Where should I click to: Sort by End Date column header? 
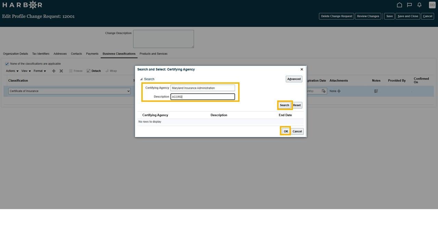285,115
